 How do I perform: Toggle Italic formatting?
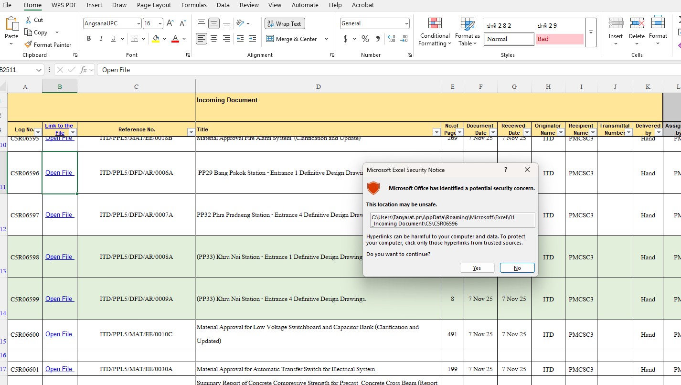[101, 39]
